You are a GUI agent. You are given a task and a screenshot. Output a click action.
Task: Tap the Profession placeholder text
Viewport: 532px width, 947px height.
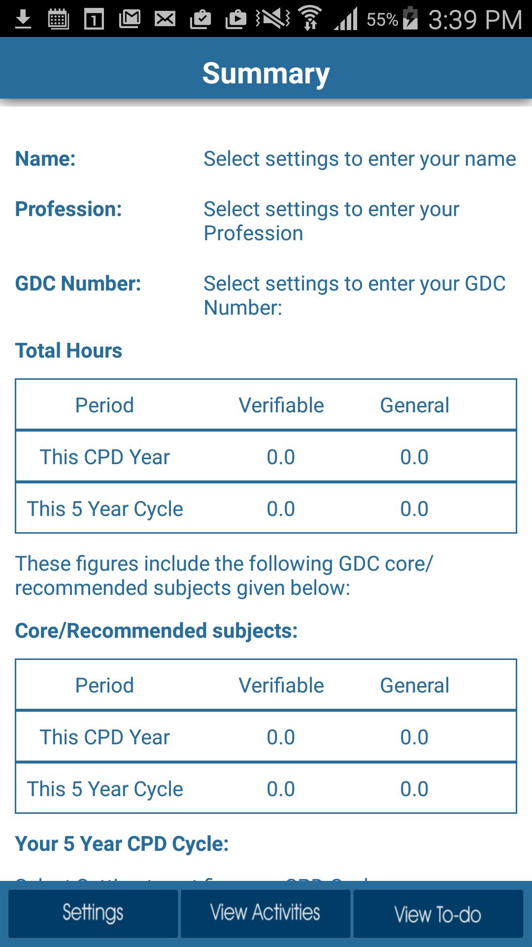coord(332,221)
